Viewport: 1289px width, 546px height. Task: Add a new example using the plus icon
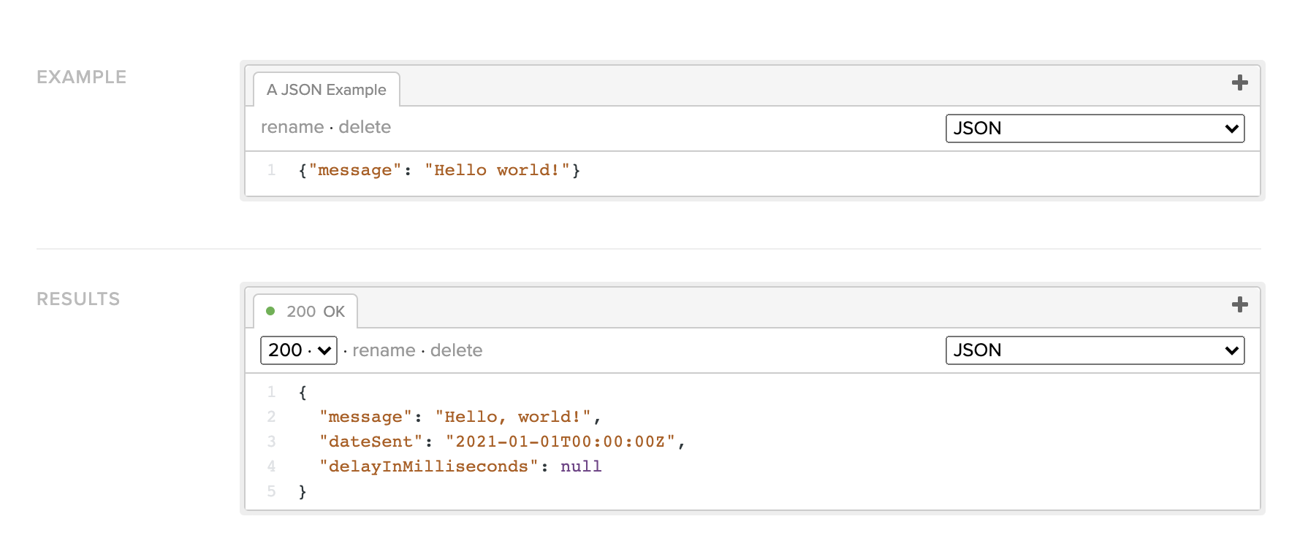[x=1239, y=83]
